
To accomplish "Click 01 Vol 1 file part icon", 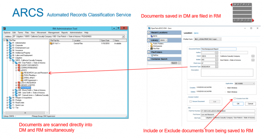I will click(x=51, y=44).
